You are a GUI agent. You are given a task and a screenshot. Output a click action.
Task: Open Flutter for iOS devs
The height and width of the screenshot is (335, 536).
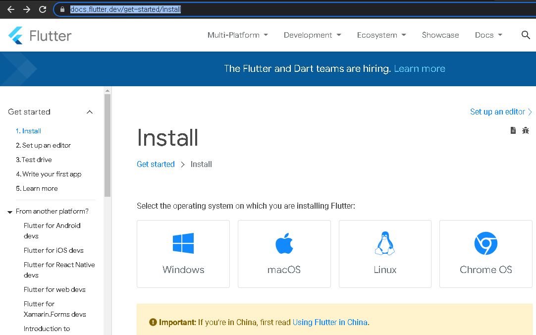click(54, 250)
